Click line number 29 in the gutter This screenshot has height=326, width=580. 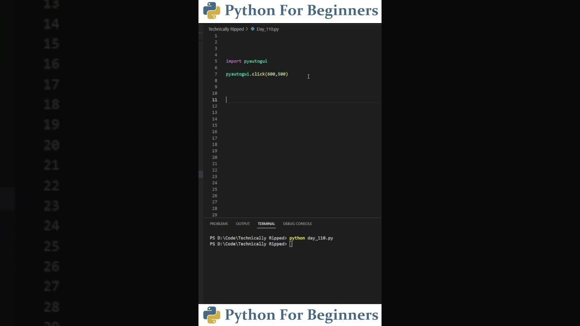tap(215, 215)
